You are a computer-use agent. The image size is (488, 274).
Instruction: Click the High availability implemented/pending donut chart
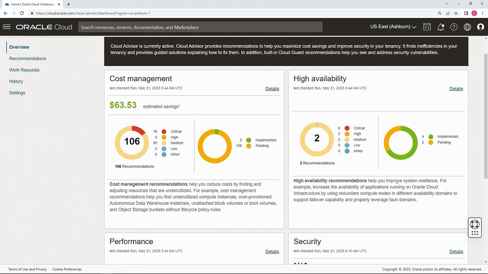(x=401, y=143)
